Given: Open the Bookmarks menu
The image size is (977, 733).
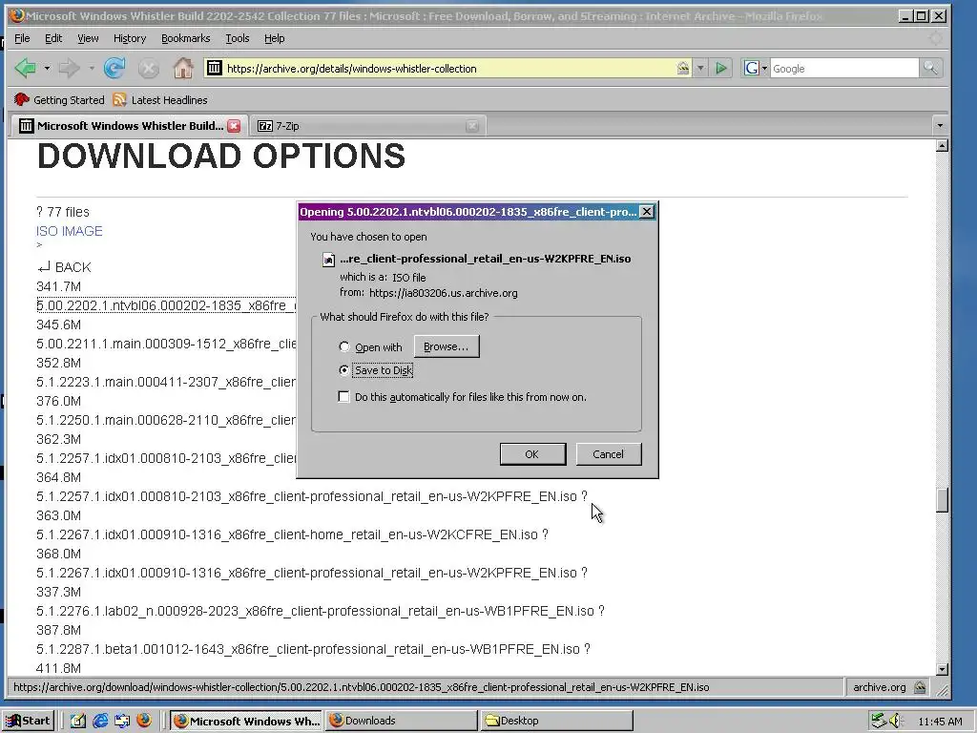Looking at the screenshot, I should [186, 38].
